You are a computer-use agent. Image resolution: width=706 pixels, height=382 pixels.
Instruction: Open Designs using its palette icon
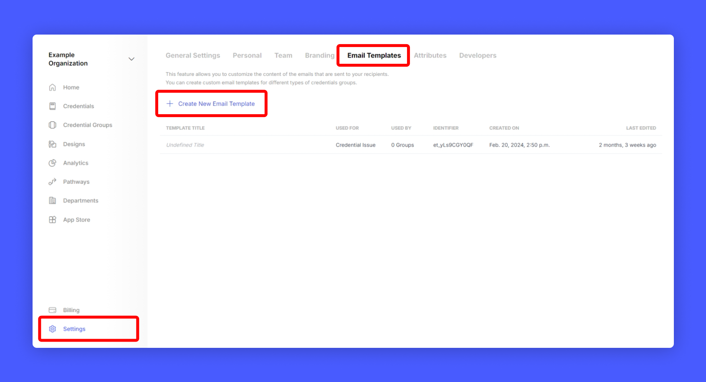pyautogui.click(x=53, y=144)
